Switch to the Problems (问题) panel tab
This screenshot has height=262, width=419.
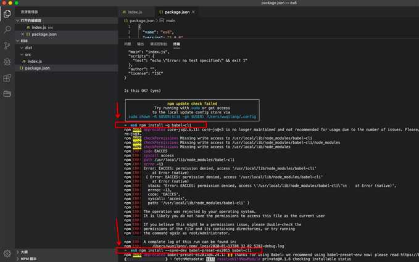click(x=128, y=44)
